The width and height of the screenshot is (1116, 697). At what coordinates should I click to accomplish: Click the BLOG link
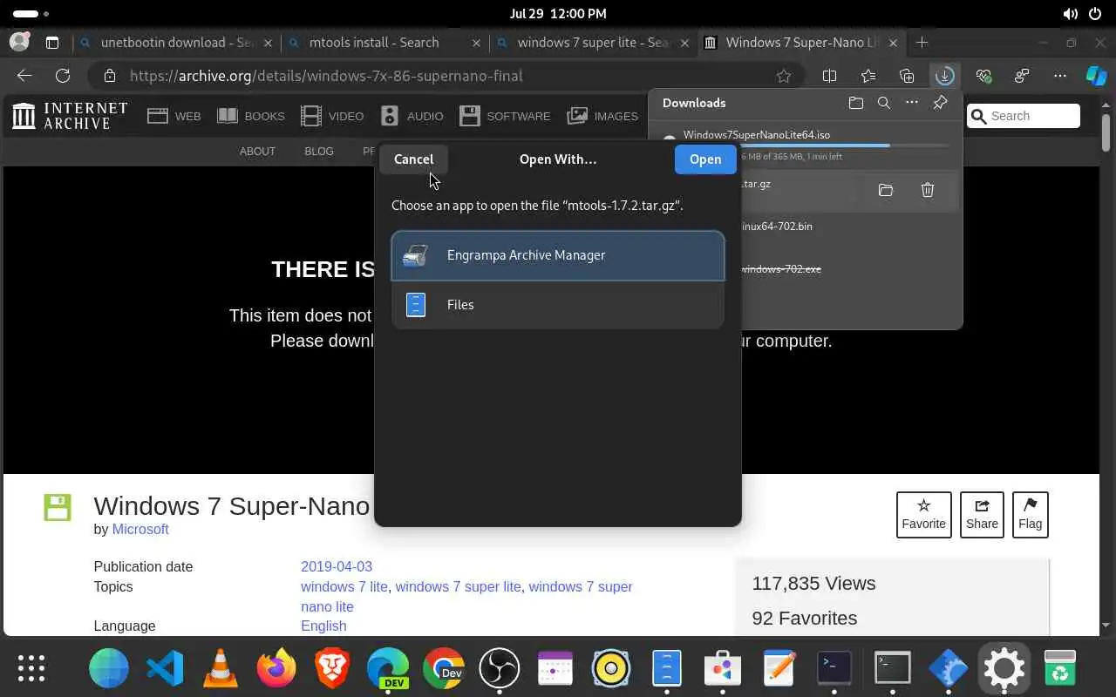point(319,152)
